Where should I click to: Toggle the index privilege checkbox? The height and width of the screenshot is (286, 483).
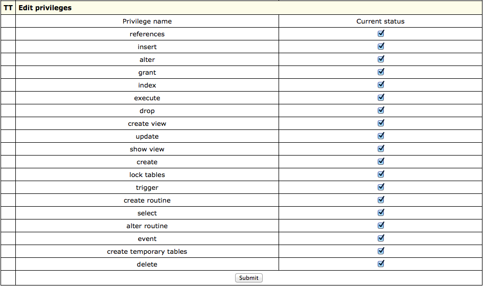(381, 85)
